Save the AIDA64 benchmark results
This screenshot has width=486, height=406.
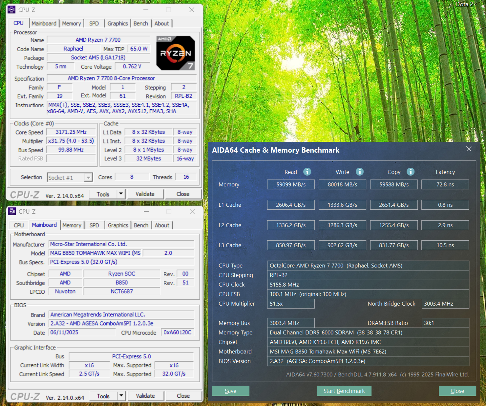[231, 391]
